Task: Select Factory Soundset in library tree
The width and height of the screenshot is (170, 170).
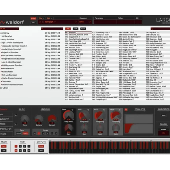Action: (x=7, y=39)
